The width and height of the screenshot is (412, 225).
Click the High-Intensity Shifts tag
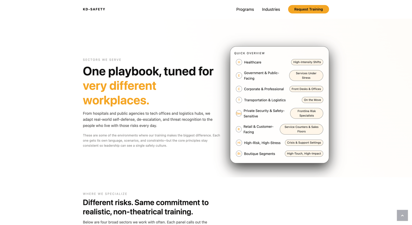307,62
